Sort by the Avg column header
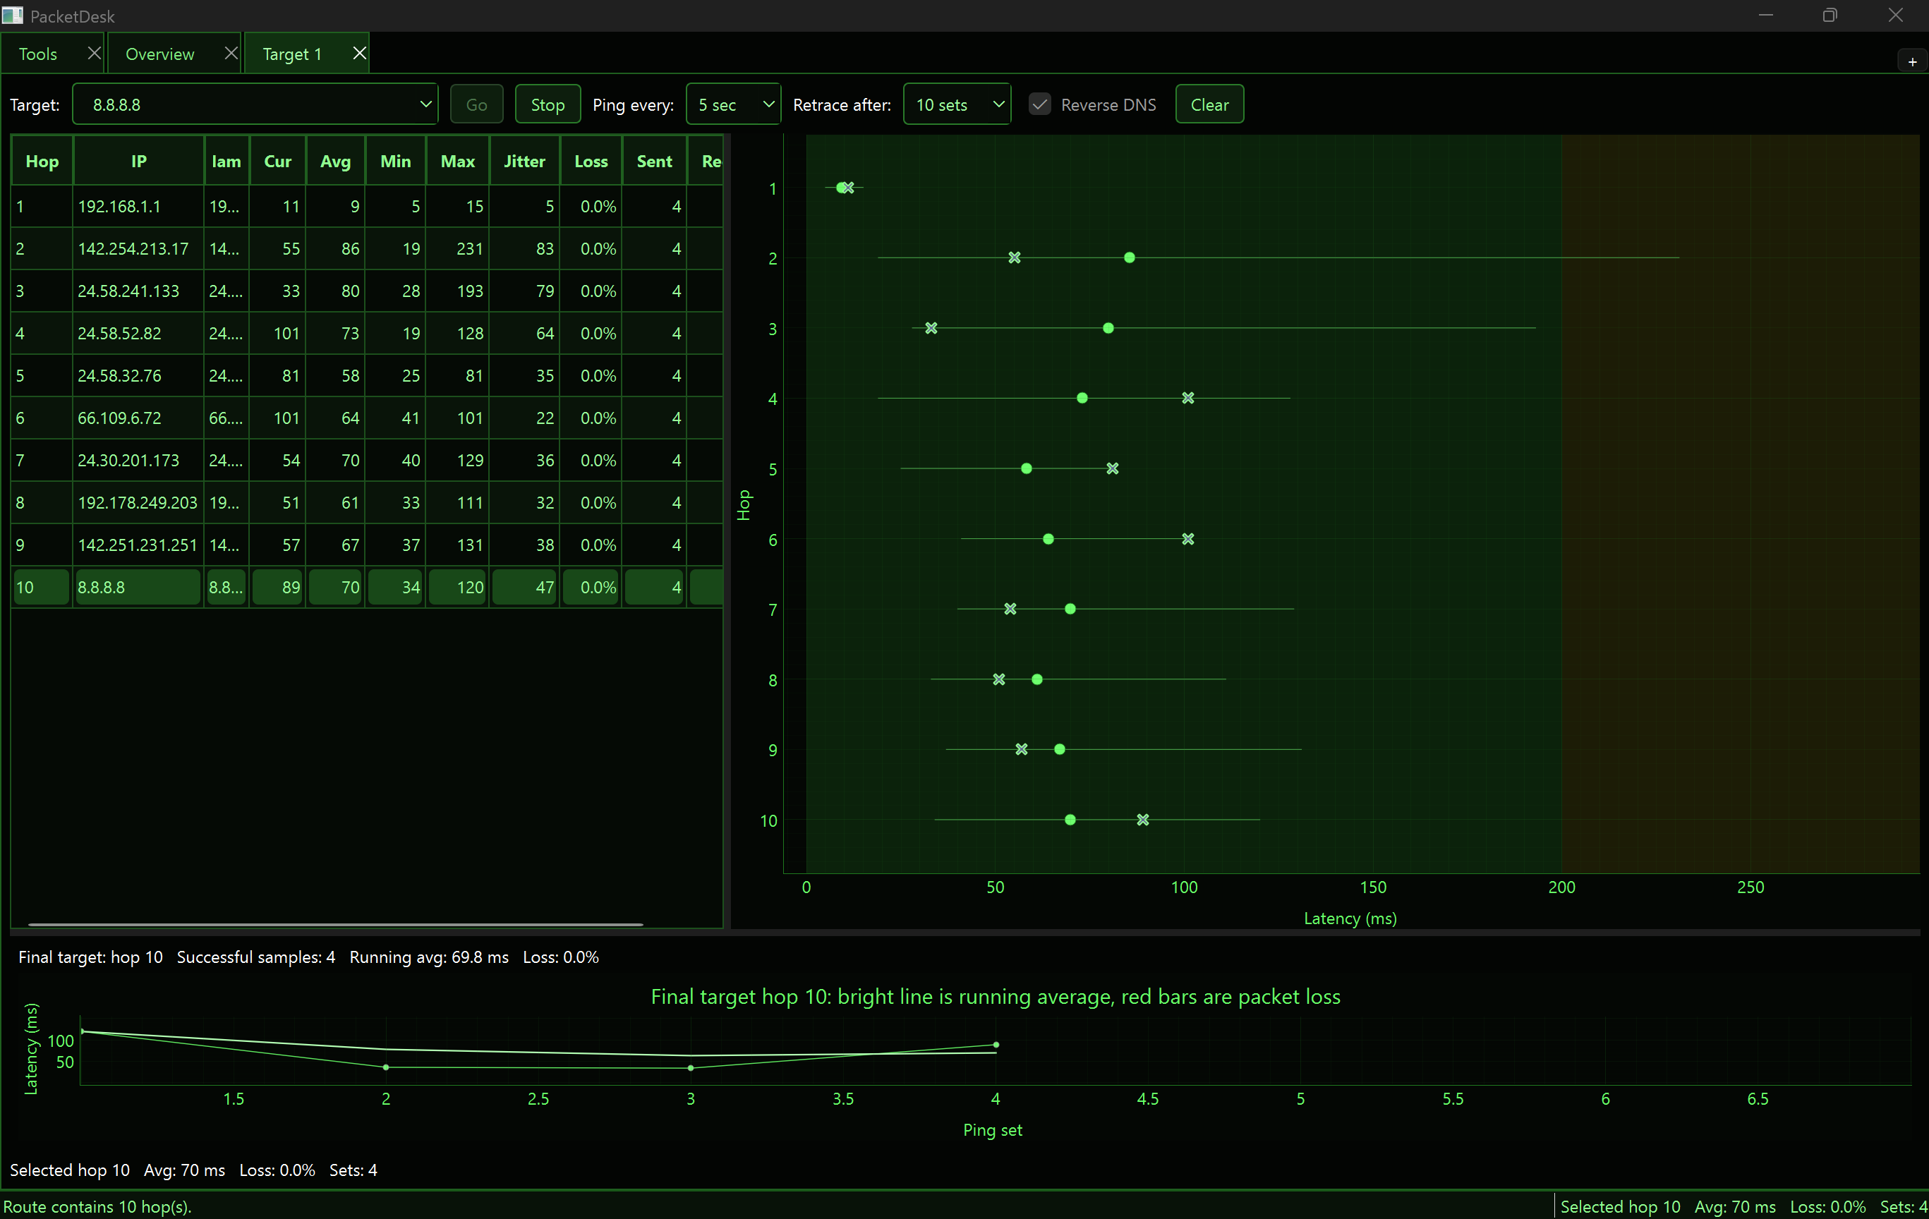 coord(335,161)
